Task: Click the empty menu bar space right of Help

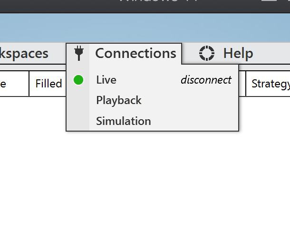Action: (273, 53)
